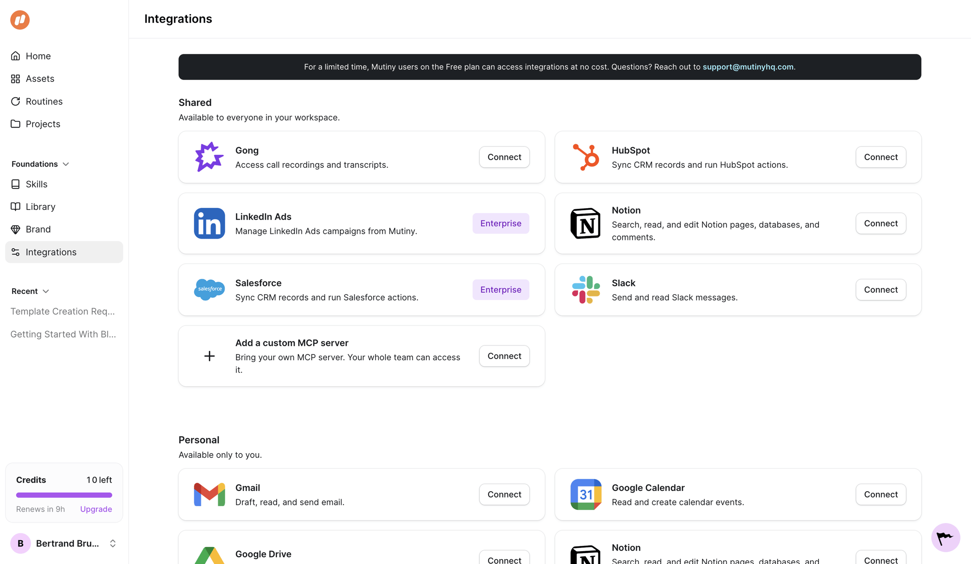Connect the Gmail integration

pyautogui.click(x=504, y=494)
